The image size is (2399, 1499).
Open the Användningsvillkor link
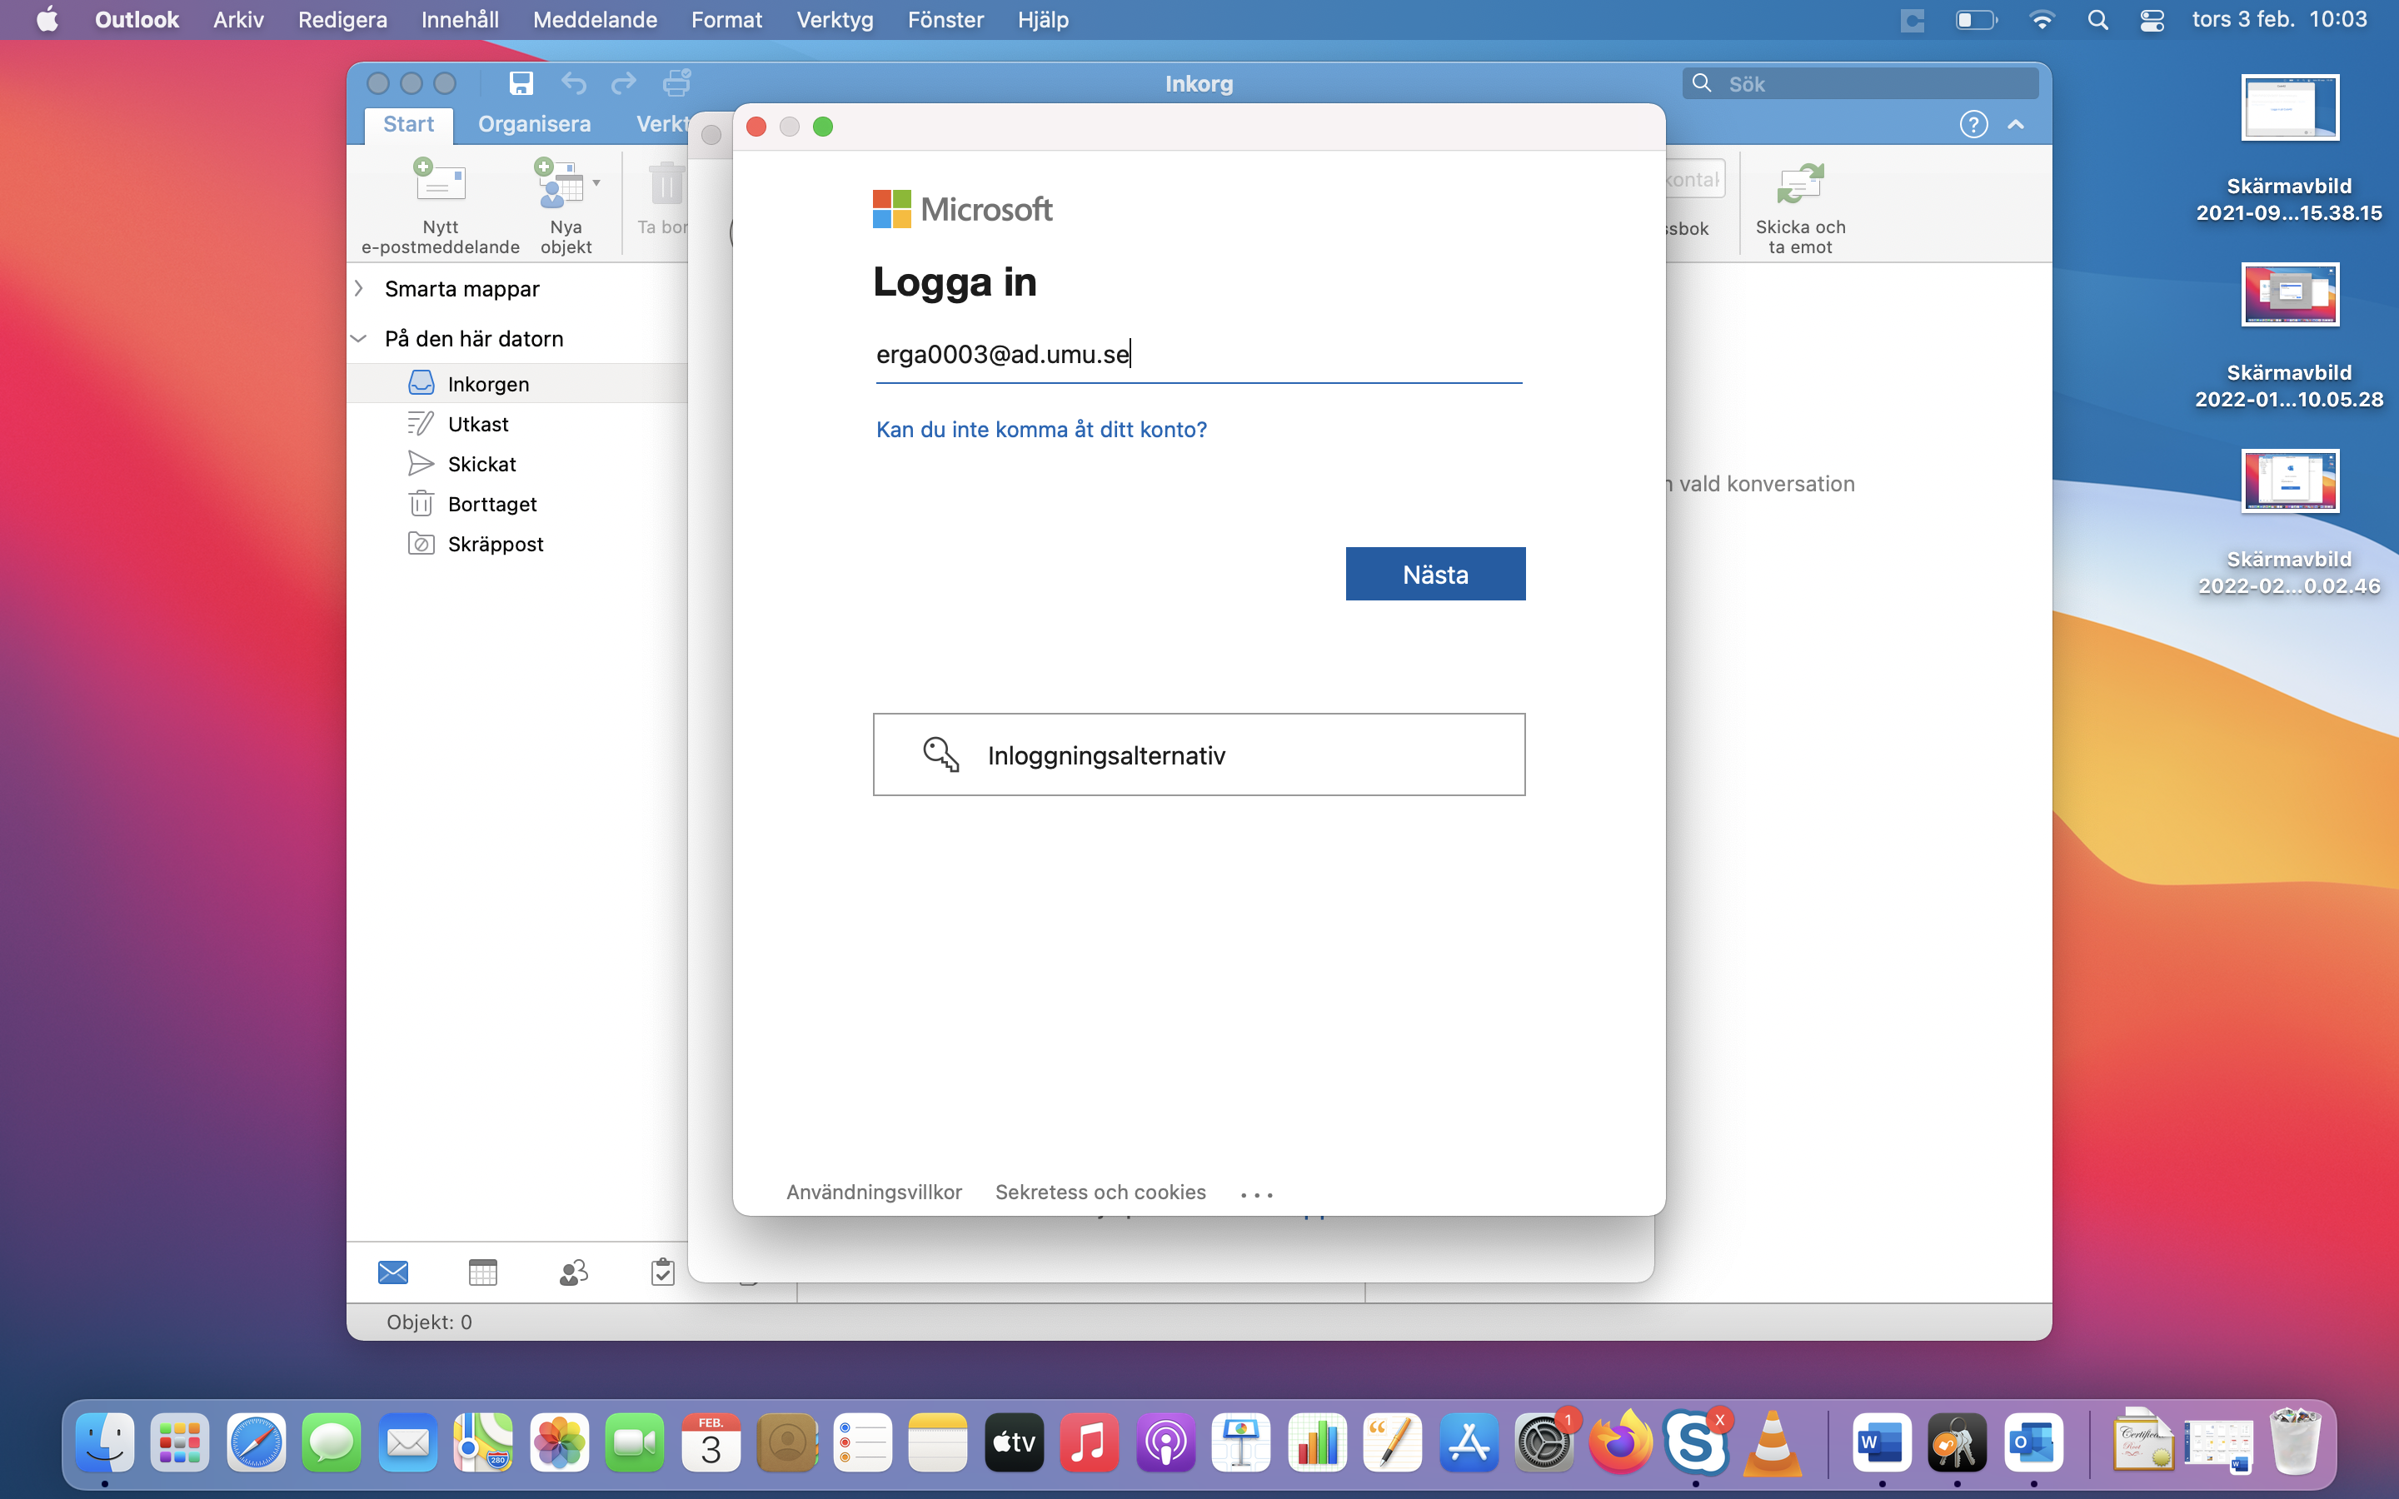[x=875, y=1192]
